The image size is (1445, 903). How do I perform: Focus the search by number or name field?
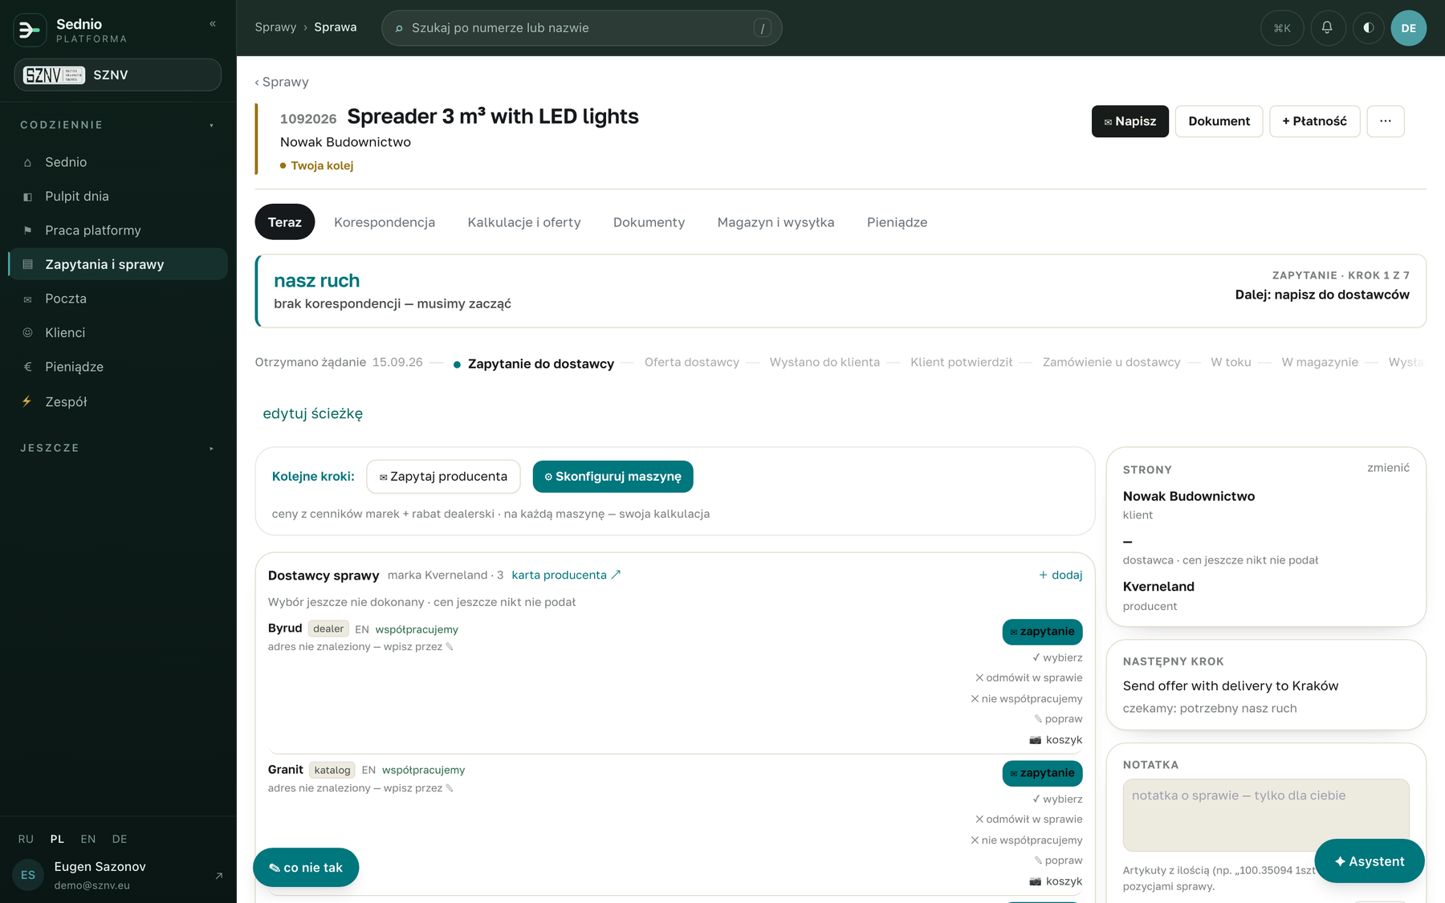pos(581,28)
